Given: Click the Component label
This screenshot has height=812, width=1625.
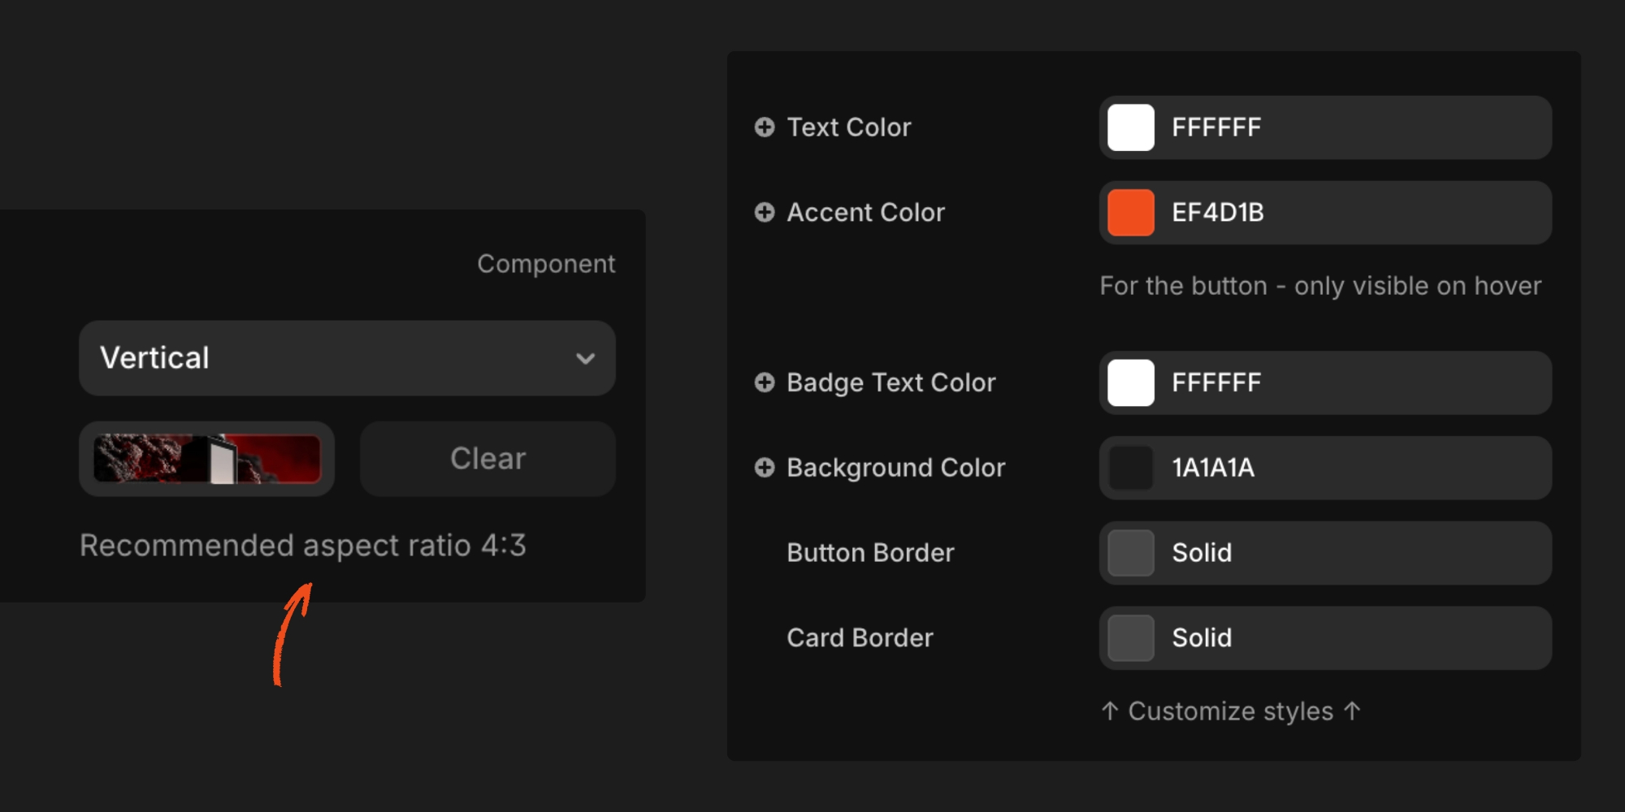Looking at the screenshot, I should pos(547,263).
